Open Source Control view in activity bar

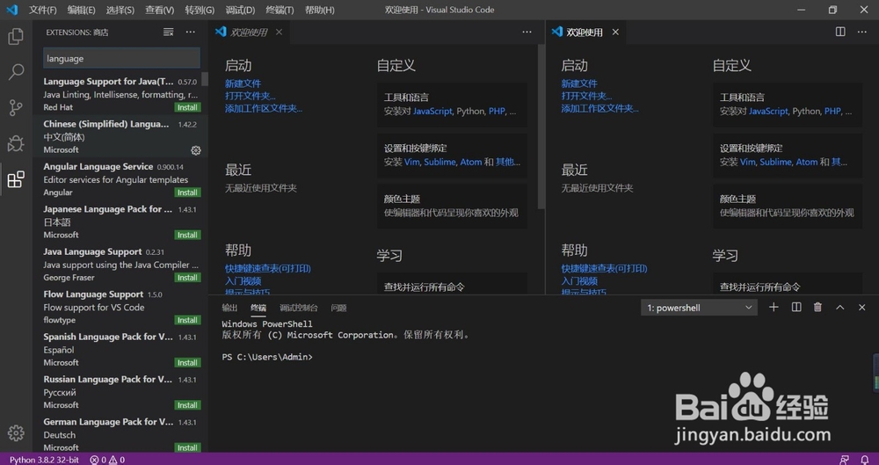click(16, 108)
